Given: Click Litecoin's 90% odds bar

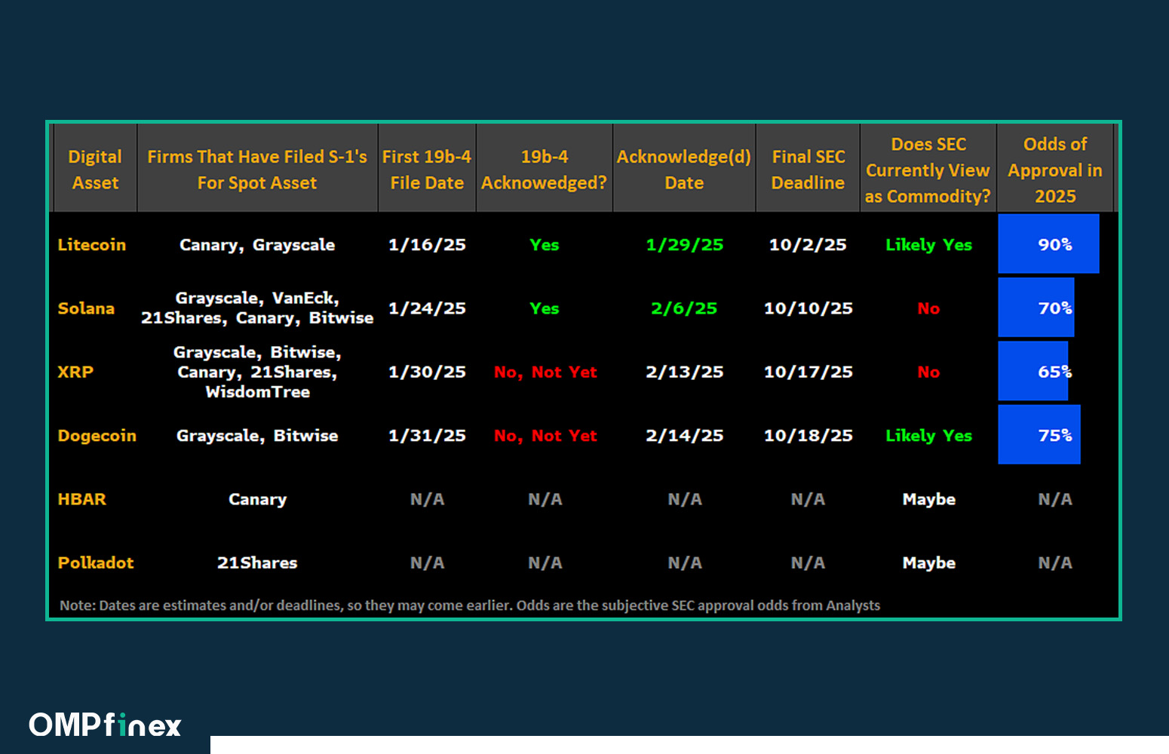Looking at the screenshot, I should point(1048,244).
